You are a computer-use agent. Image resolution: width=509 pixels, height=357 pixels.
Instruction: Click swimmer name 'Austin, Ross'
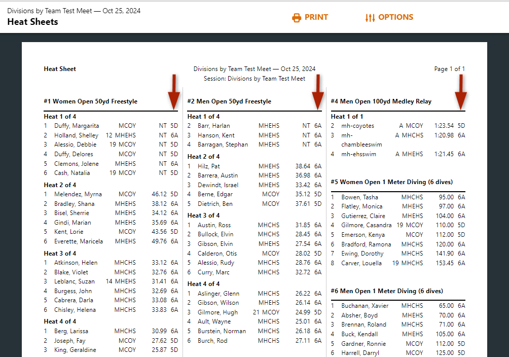point(214,225)
